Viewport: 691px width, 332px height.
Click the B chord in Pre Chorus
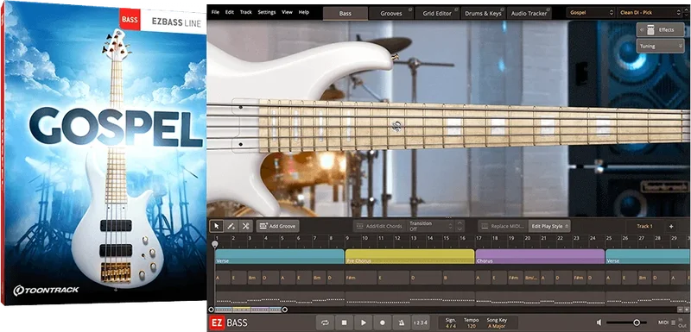[459, 278]
